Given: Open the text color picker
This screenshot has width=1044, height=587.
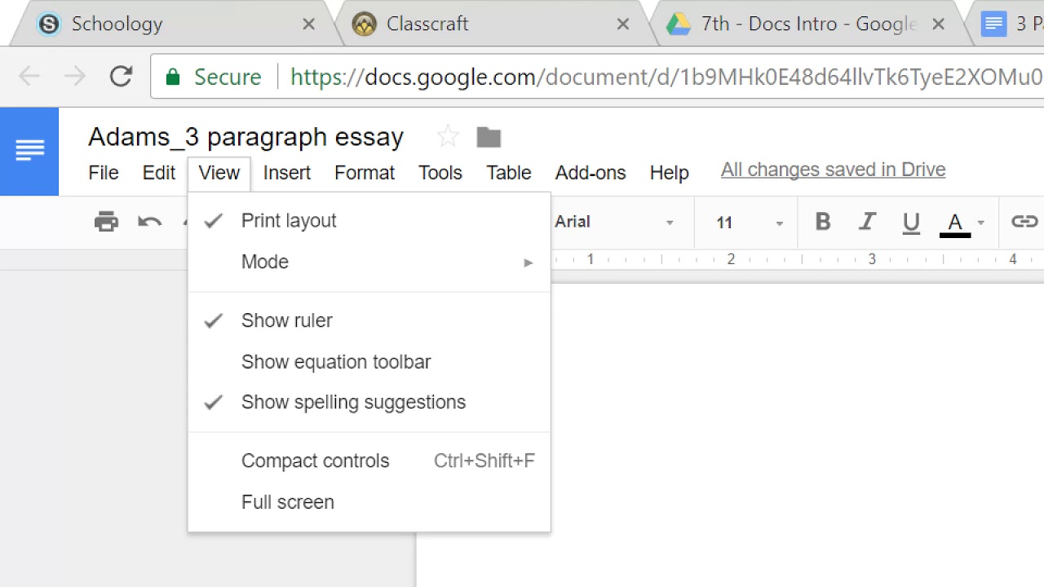Looking at the screenshot, I should 954,221.
